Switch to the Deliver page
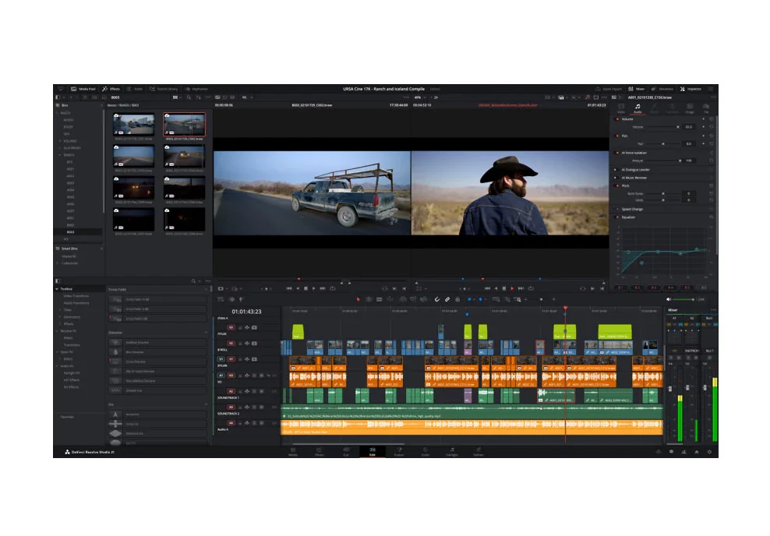Screen dimensions: 770x536 pyautogui.click(x=479, y=452)
